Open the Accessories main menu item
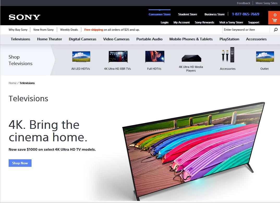The height and width of the screenshot is (203, 280). point(256,39)
